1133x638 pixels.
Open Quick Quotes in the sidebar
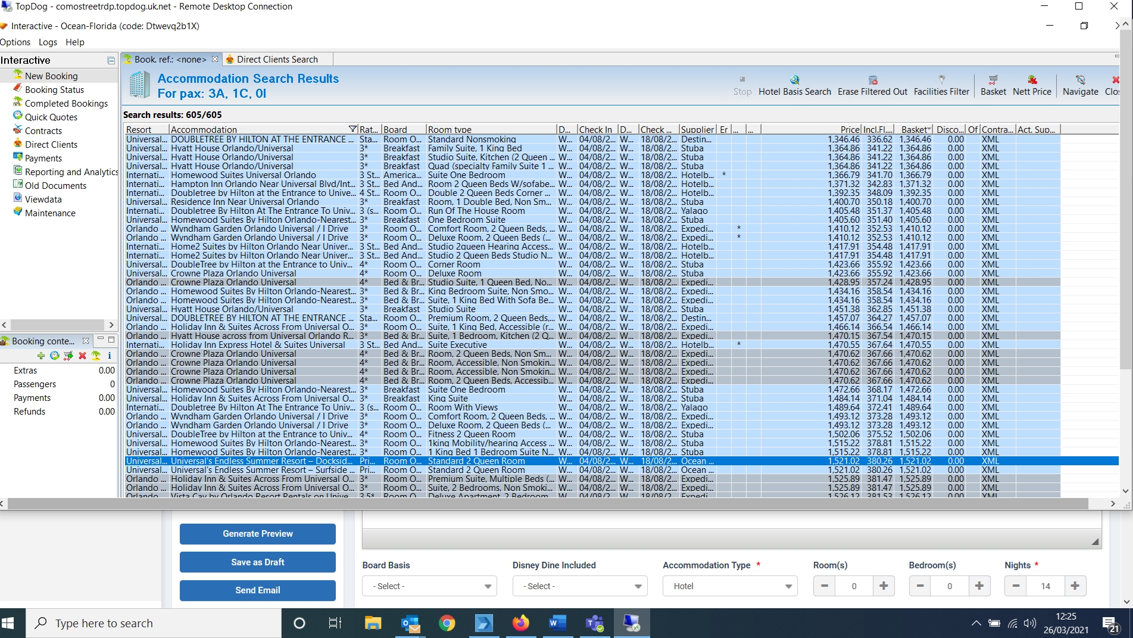[51, 117]
